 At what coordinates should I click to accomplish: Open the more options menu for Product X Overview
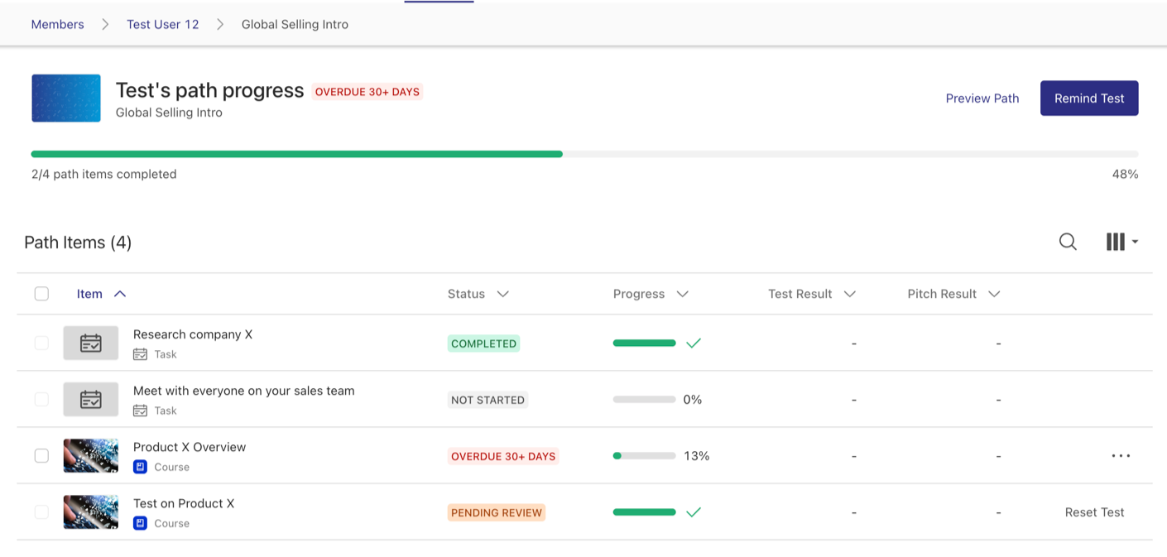(1121, 455)
